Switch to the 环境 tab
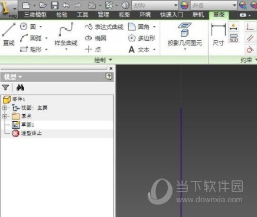Image resolution: width=257 pixels, height=217 pixels. coord(145,15)
